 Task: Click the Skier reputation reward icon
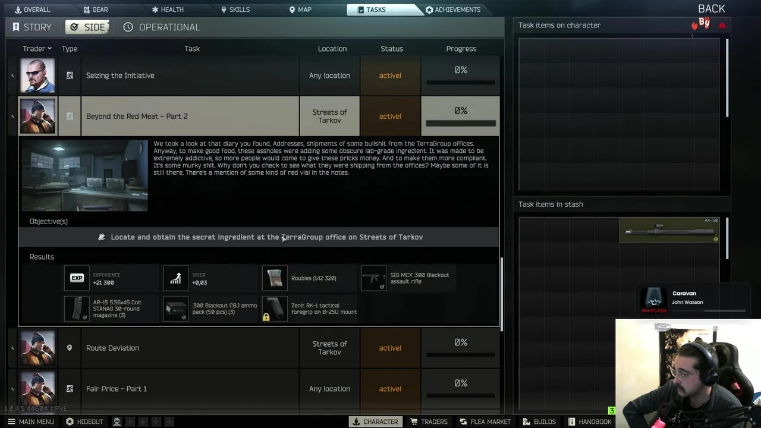175,278
